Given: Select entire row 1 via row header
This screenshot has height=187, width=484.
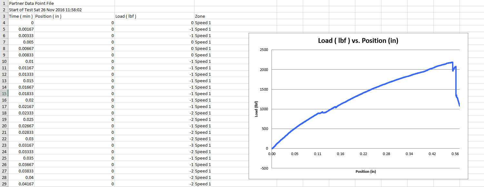Looking at the screenshot, I should tap(4, 3).
